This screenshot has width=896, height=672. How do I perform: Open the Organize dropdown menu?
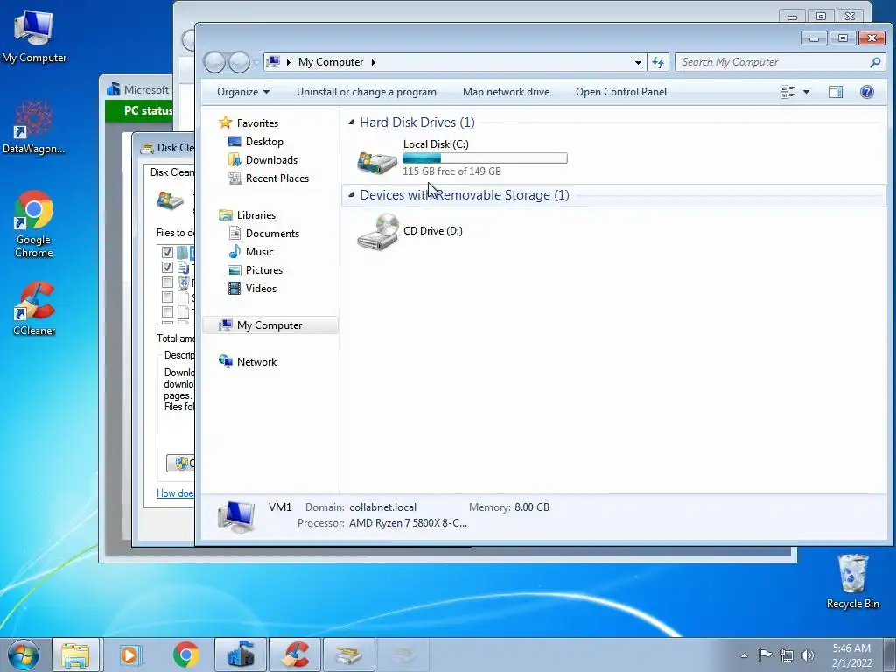click(x=243, y=92)
